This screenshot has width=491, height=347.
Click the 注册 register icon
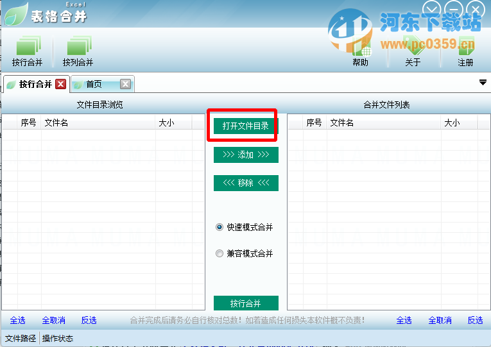(x=465, y=51)
